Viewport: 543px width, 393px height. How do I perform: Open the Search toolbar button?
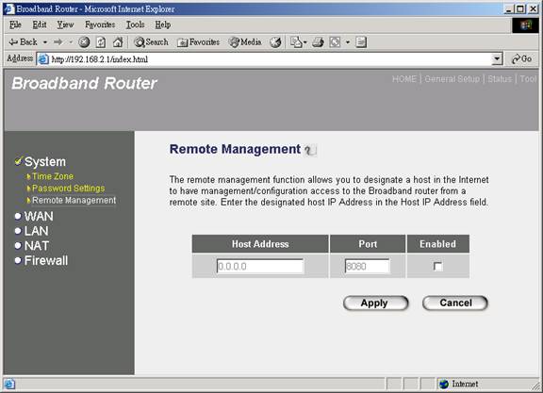pyautogui.click(x=151, y=42)
